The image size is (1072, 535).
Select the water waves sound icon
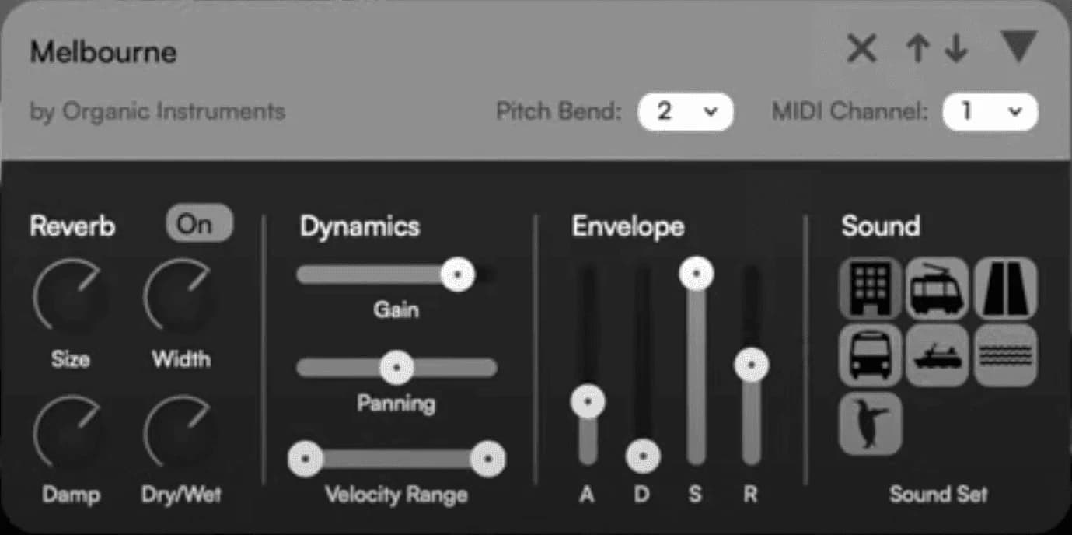coord(1005,355)
